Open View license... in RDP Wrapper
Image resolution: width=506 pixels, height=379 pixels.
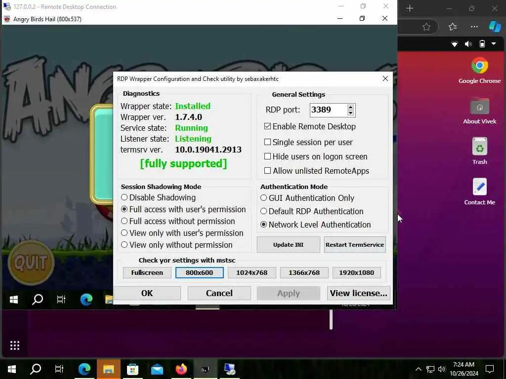(359, 293)
